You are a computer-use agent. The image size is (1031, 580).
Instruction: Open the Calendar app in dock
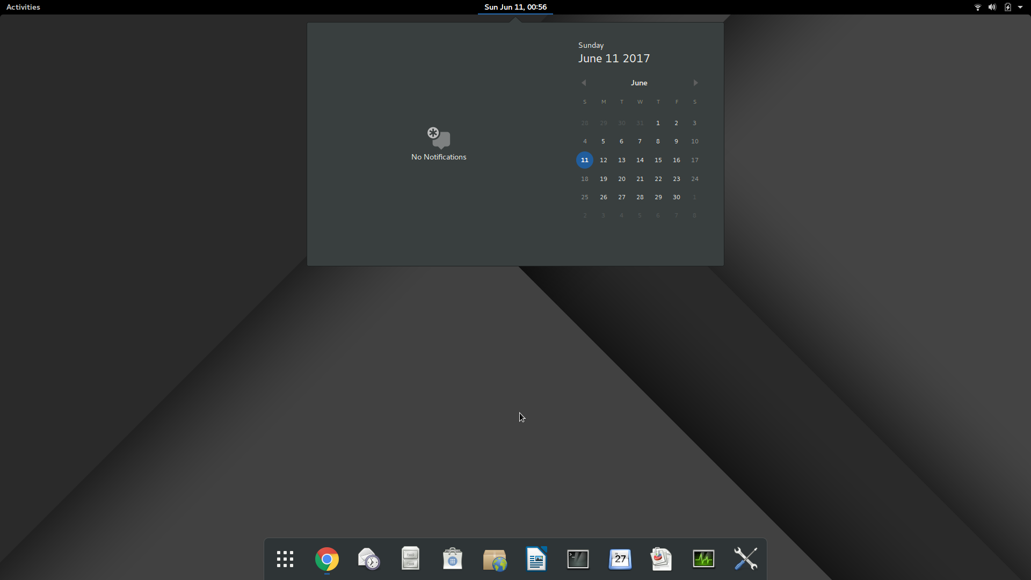[x=620, y=559]
